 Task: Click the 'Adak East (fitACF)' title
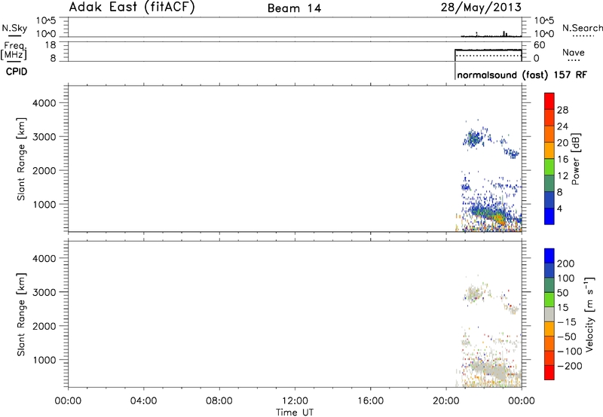click(131, 7)
